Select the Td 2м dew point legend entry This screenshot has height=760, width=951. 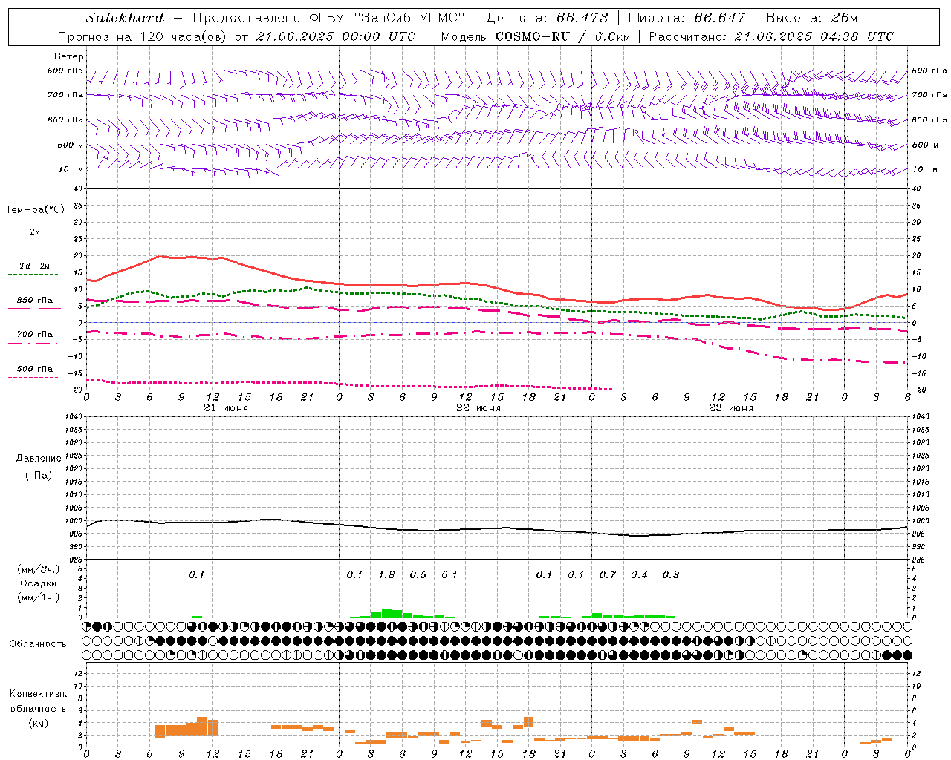coord(35,266)
